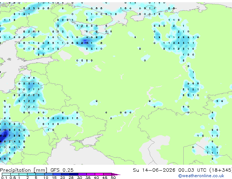Click the legend scale label '0.5'
Viewport: 232px width, 179px height.
pos(12,178)
